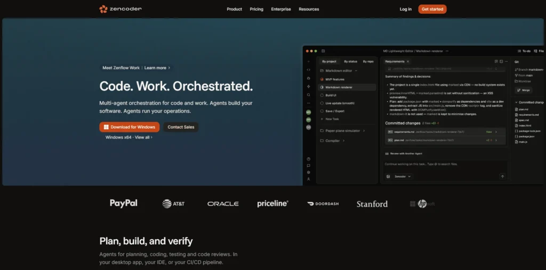Click the user profile sidebar icon
The width and height of the screenshot is (546, 270).
308,179
